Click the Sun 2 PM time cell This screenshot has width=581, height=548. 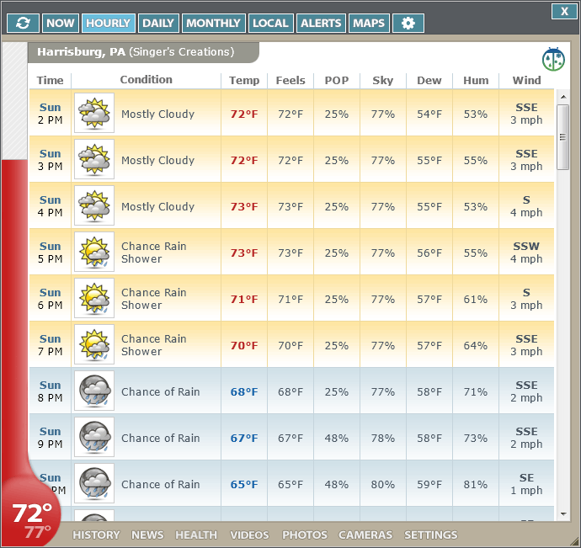50,114
